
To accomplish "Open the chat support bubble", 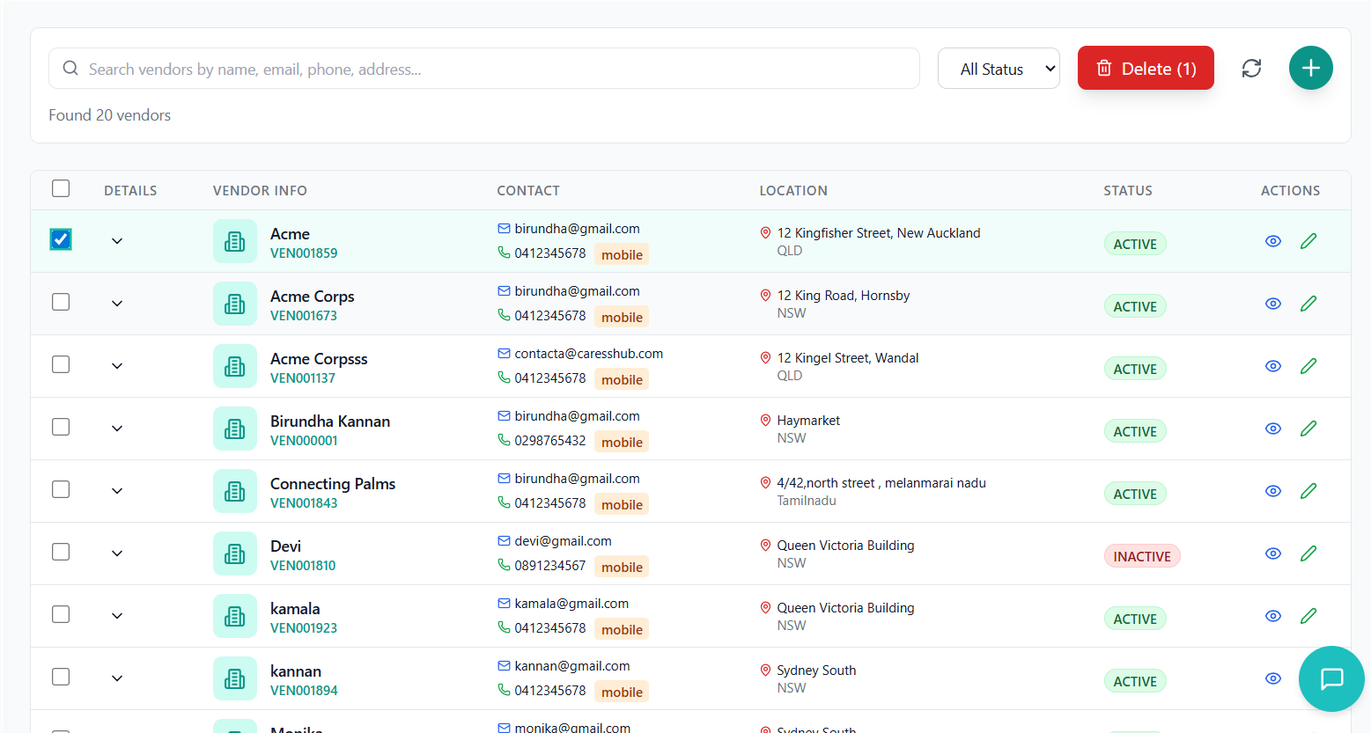I will tap(1331, 678).
